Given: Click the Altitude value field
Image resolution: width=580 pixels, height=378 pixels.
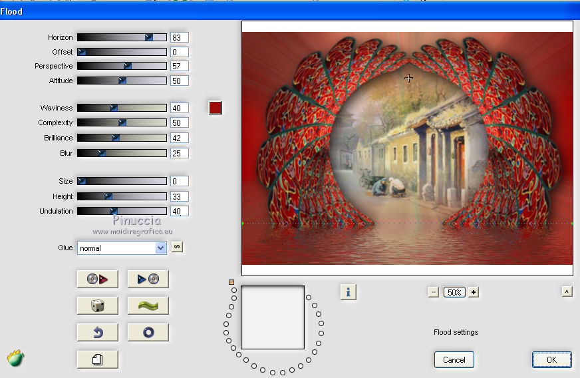Looking at the screenshot, I should 180,81.
